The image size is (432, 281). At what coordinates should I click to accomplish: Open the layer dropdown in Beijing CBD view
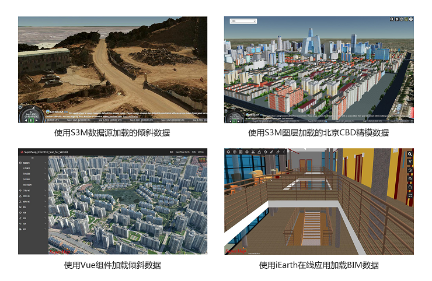click(x=243, y=21)
